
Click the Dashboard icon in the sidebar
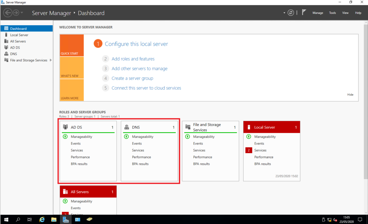(6, 28)
